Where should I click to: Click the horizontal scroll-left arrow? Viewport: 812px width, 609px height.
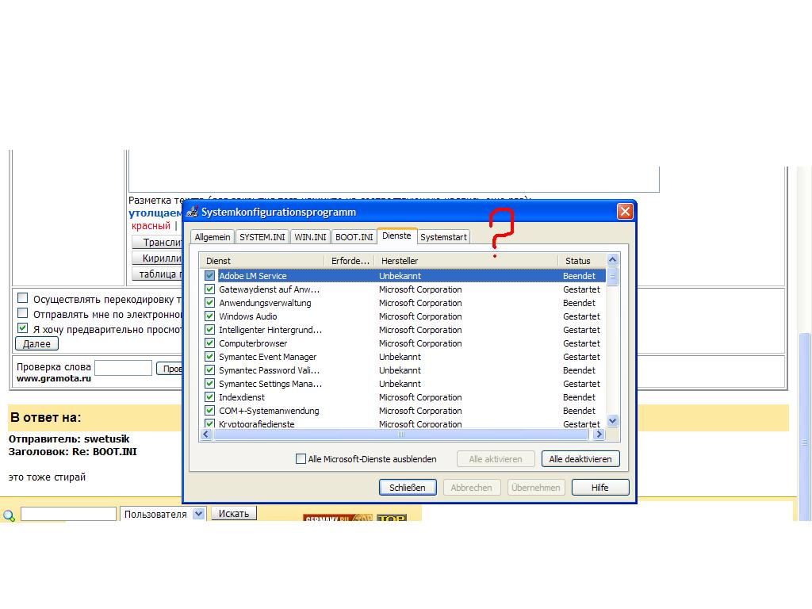coord(205,435)
